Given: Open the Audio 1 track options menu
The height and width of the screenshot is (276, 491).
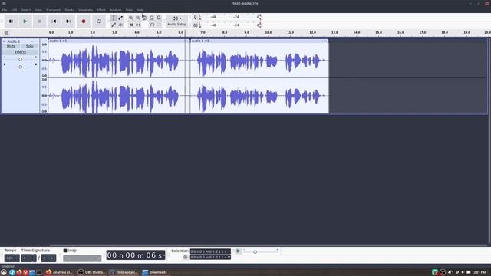Looking at the screenshot, I should (36, 41).
